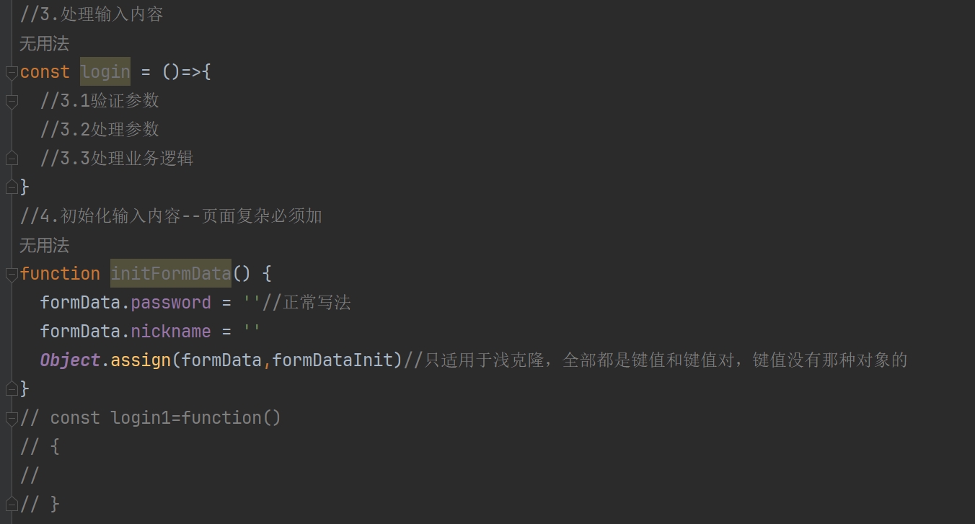The height and width of the screenshot is (524, 975).
Task: Fold the commented login1 function block
Action: [x=12, y=418]
